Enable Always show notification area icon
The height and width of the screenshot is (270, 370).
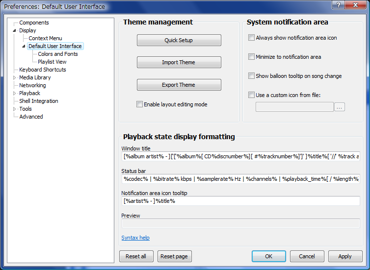tap(251, 38)
